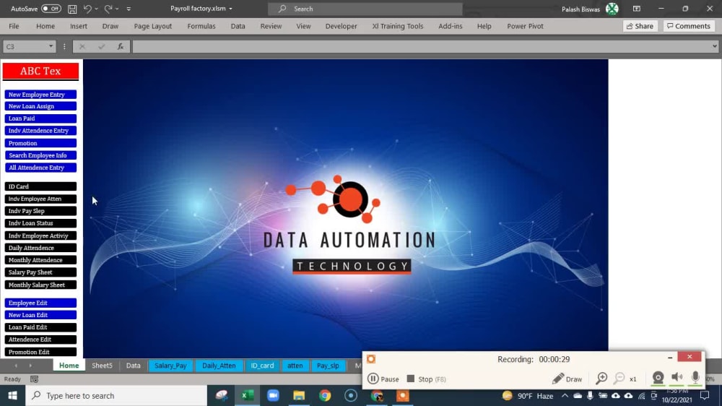Click the Palash Biswas account avatar
722x406 pixels.
coord(612,9)
